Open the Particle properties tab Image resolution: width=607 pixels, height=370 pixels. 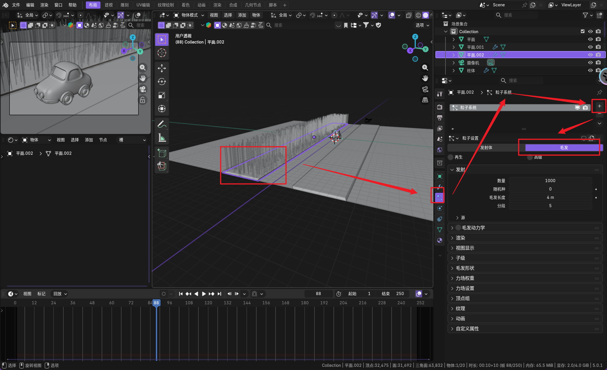click(439, 197)
